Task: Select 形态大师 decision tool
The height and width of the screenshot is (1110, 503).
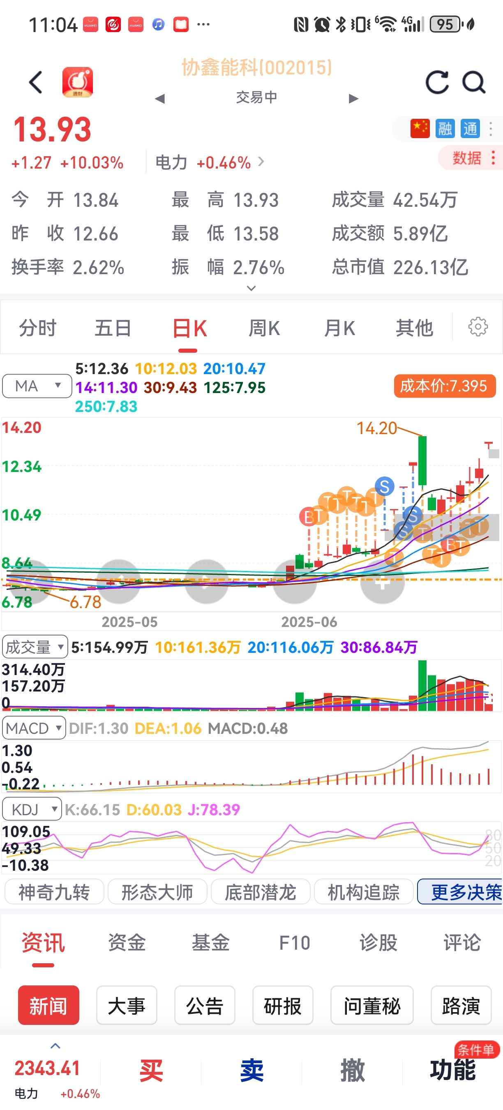Action: pyautogui.click(x=157, y=892)
